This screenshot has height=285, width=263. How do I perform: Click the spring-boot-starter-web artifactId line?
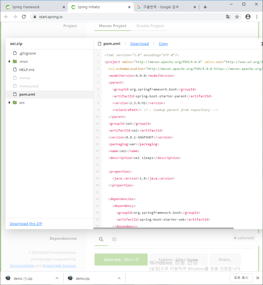[163, 220]
